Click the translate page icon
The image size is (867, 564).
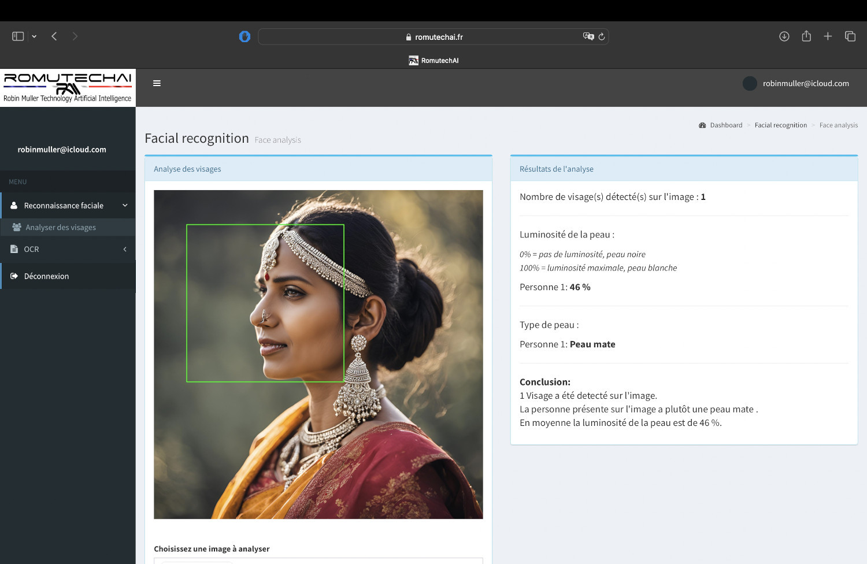(588, 36)
